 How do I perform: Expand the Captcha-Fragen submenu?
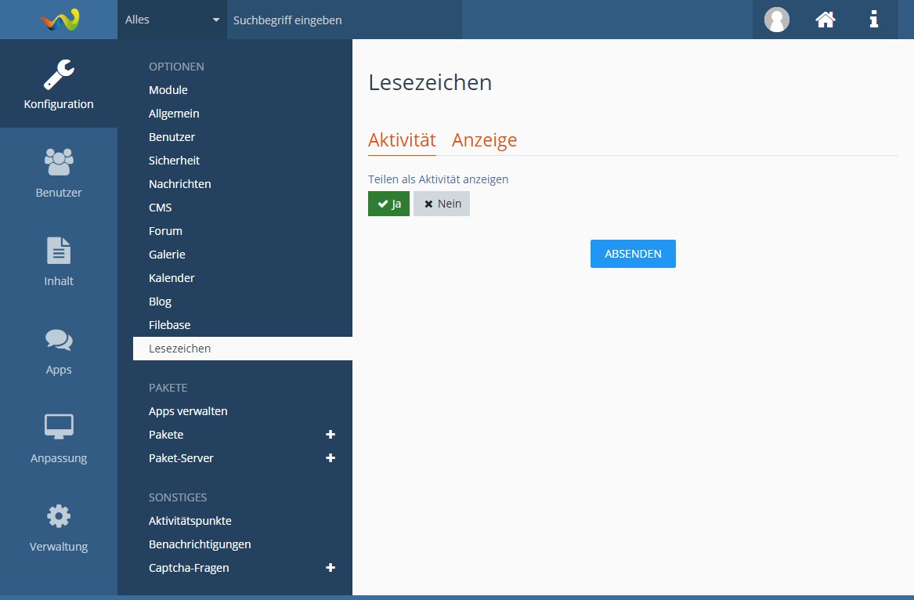tap(331, 568)
